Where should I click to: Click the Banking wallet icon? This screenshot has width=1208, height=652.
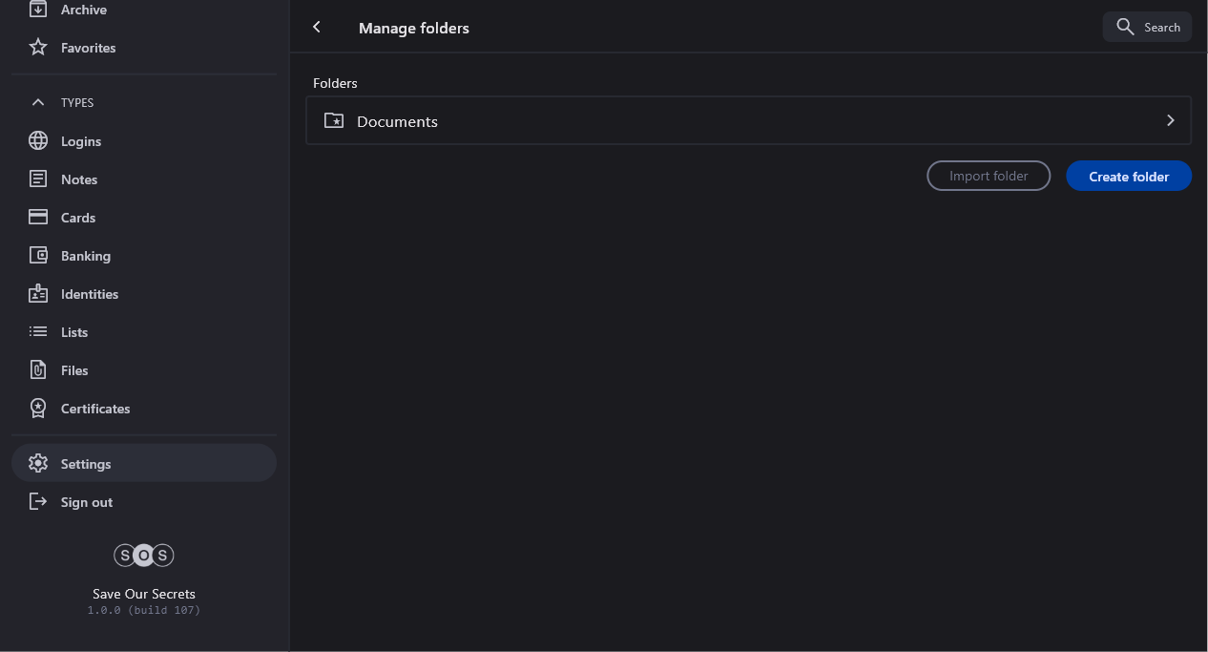(38, 256)
